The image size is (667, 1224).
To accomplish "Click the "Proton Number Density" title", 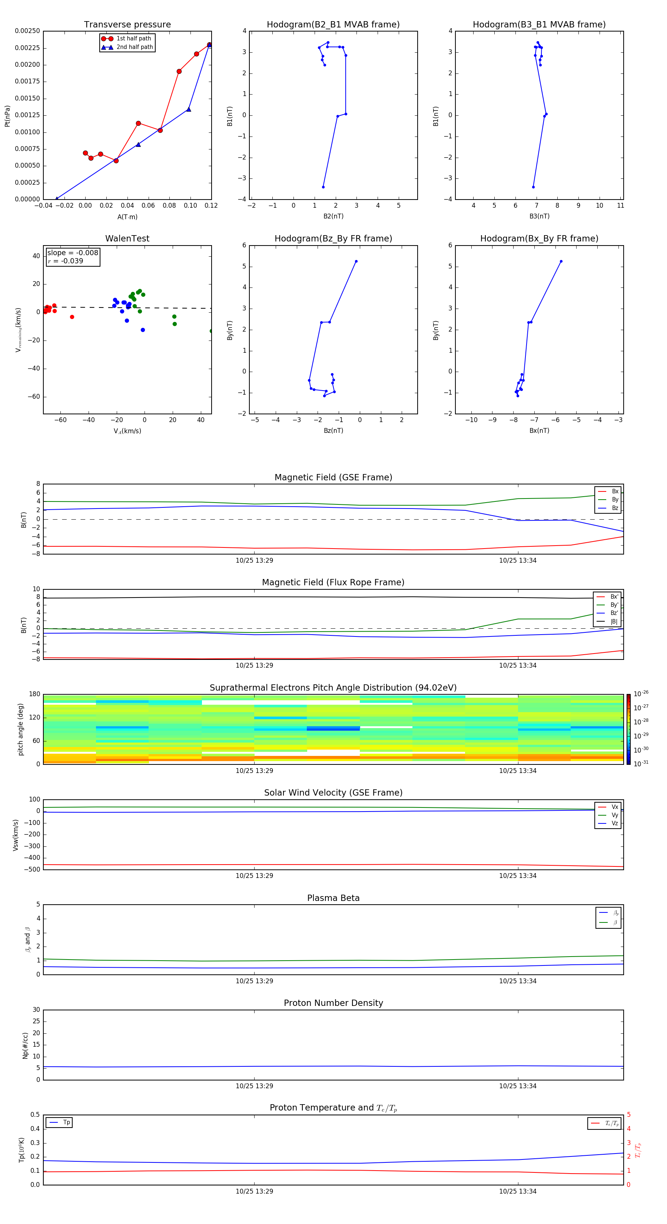I will coord(333,1003).
